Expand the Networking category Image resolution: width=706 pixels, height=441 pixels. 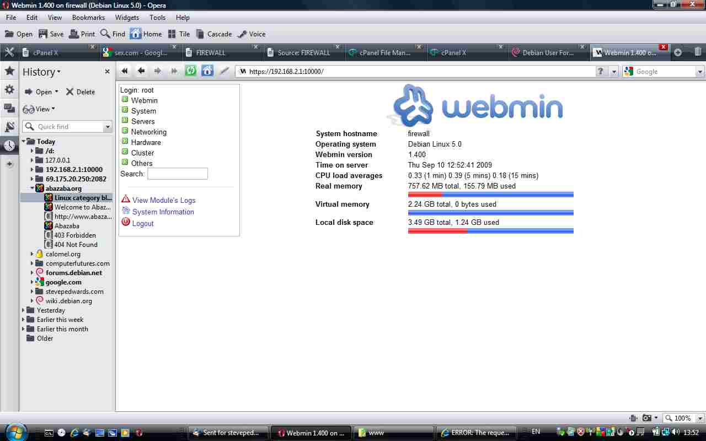click(x=148, y=132)
